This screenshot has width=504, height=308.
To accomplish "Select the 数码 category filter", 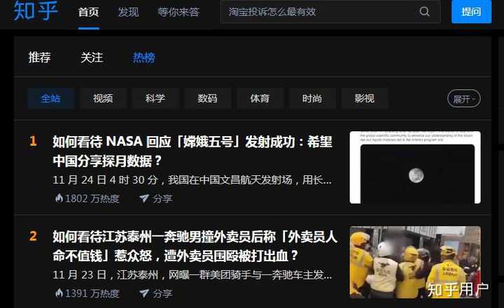I will pyautogui.click(x=207, y=98).
